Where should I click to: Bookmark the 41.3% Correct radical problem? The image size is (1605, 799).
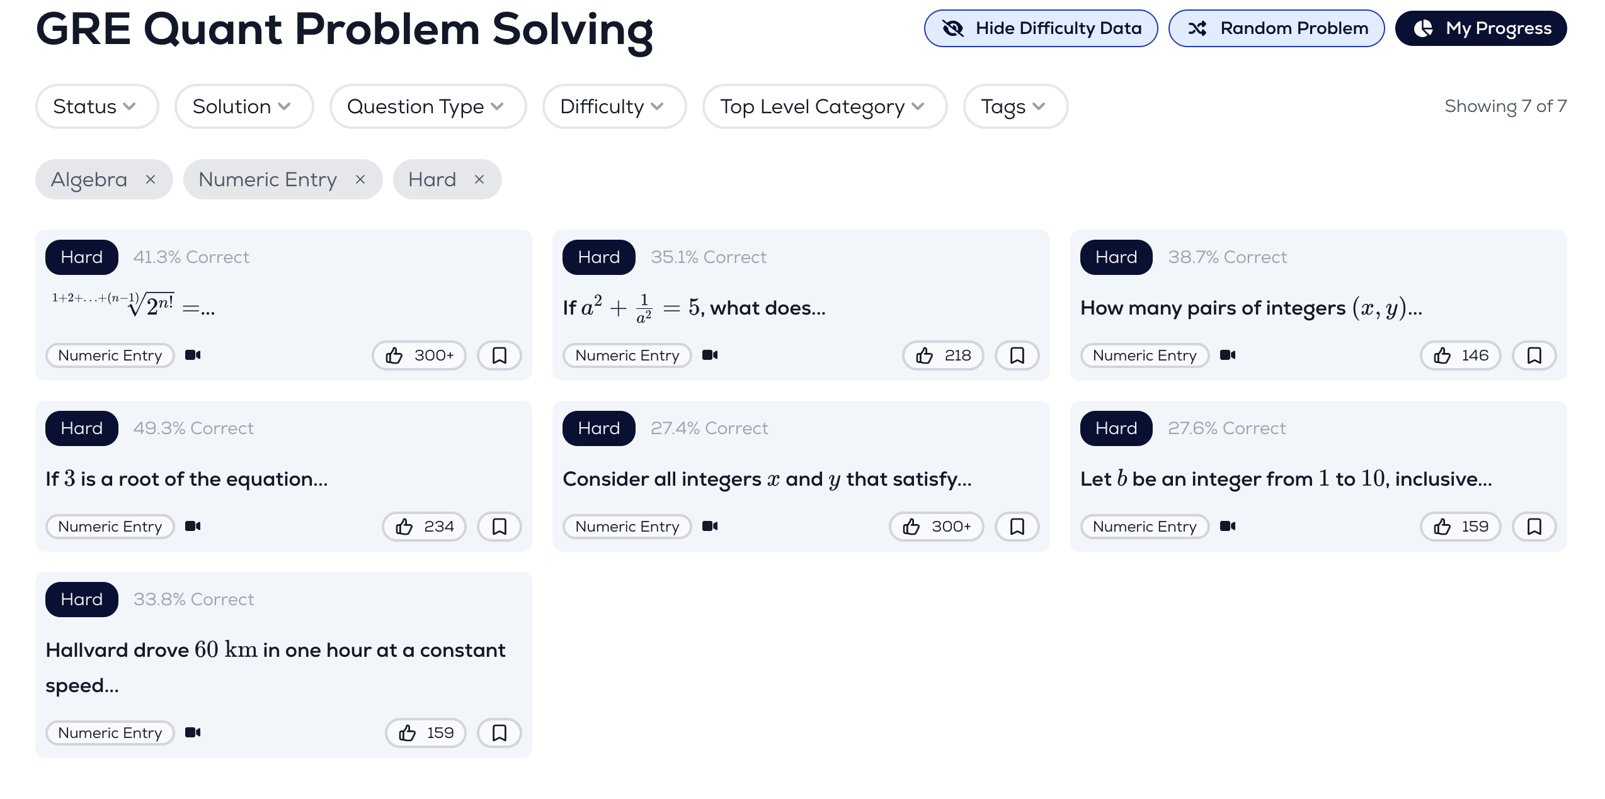(499, 355)
